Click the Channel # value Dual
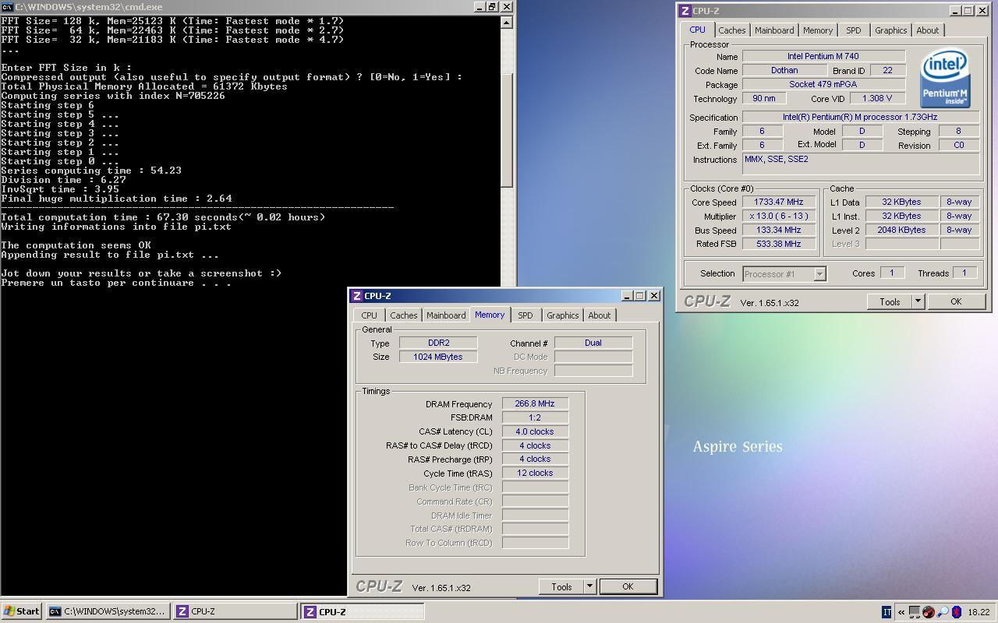Screen dimensions: 998x623 coord(593,343)
